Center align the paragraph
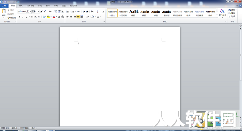Image resolution: width=242 pixels, height=131 pixels. coord(71,16)
